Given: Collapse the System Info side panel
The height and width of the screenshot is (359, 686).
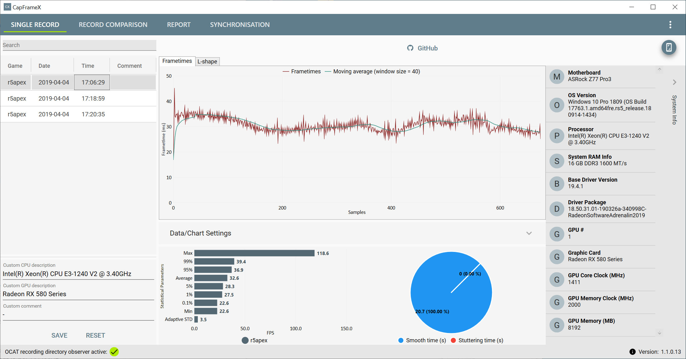Looking at the screenshot, I should (675, 82).
